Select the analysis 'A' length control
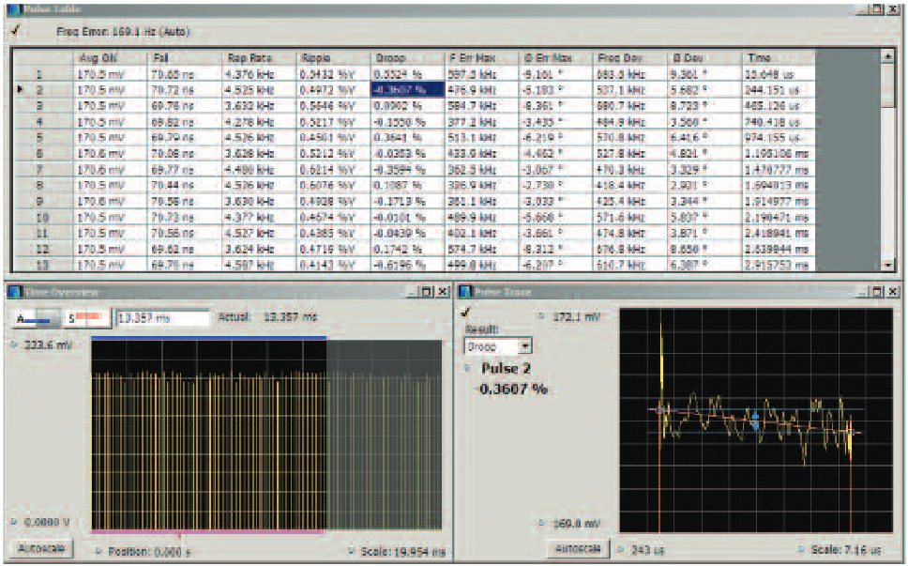 click(34, 318)
